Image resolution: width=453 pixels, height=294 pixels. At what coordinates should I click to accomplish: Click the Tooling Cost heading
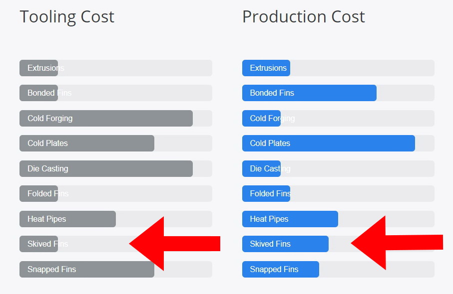coord(67,17)
